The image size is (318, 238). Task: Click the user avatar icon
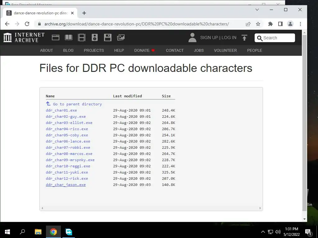pyautogui.click(x=192, y=37)
